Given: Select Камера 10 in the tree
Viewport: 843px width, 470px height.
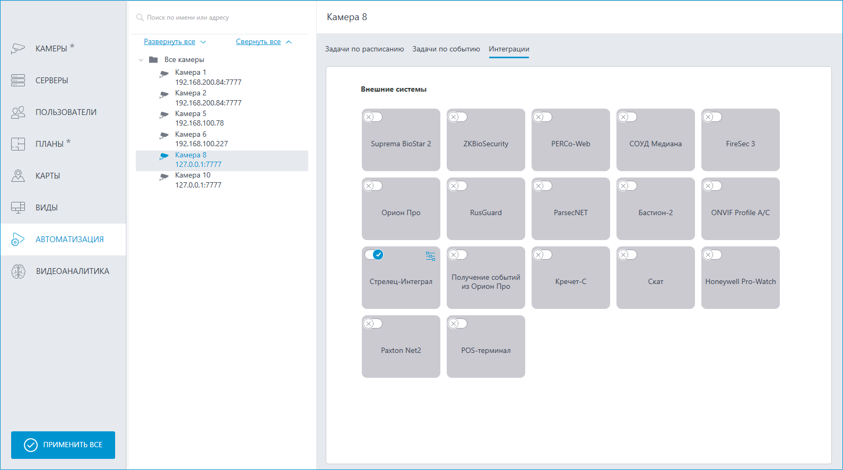Looking at the screenshot, I should click(222, 180).
